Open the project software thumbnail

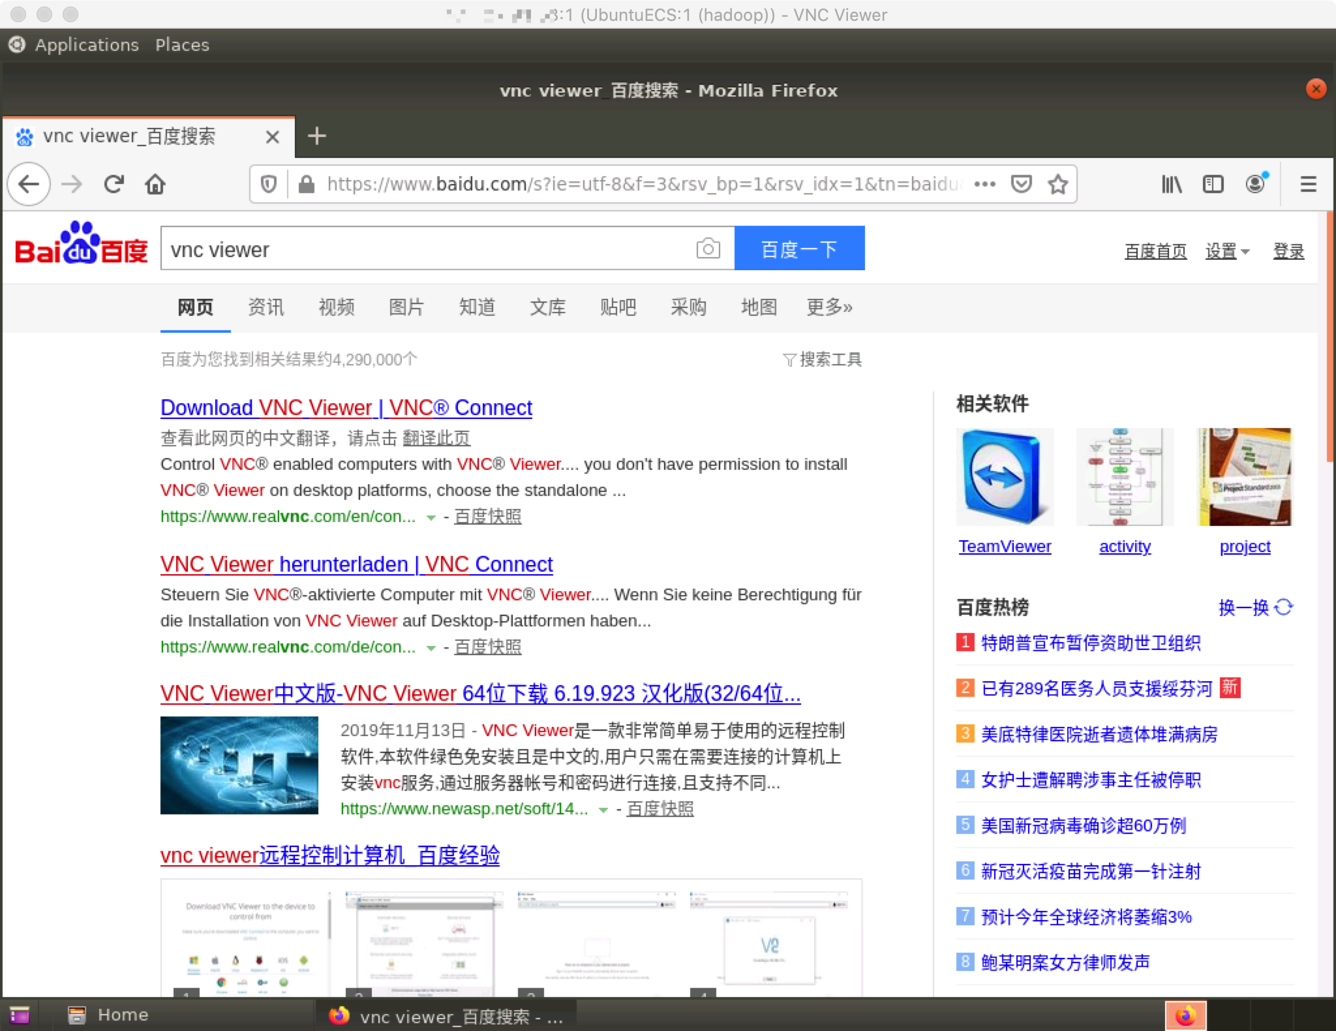click(x=1245, y=477)
